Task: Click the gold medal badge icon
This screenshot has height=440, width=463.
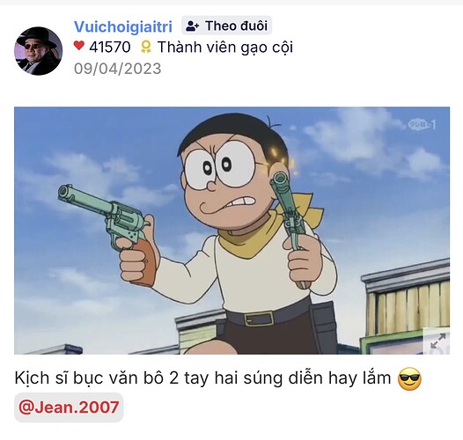Action: pos(145,47)
